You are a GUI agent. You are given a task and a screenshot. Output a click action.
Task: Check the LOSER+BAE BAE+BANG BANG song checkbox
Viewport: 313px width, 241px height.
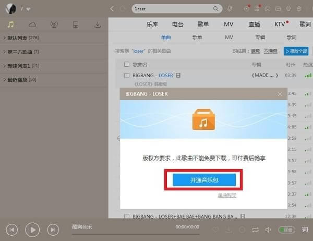(x=127, y=216)
